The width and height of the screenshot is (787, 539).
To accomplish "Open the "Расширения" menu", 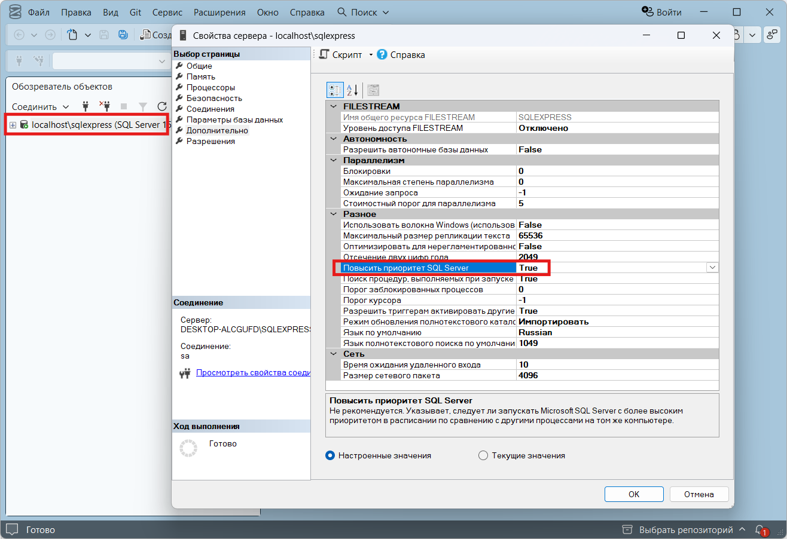I will click(219, 12).
